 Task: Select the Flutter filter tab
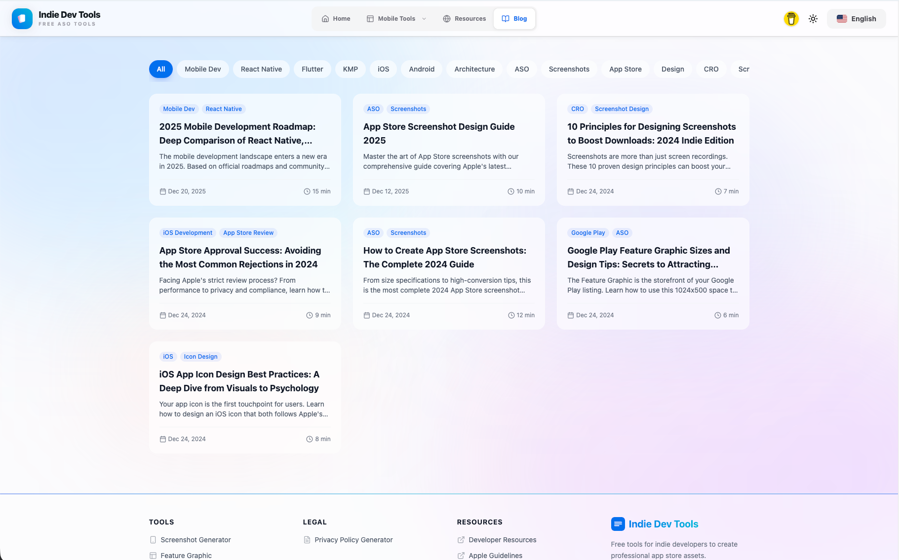312,69
